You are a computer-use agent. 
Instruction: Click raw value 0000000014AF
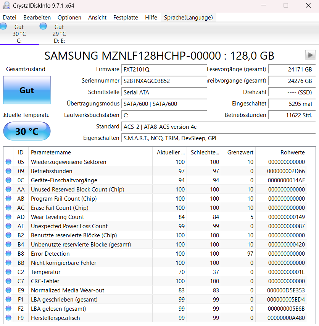click(x=286, y=180)
